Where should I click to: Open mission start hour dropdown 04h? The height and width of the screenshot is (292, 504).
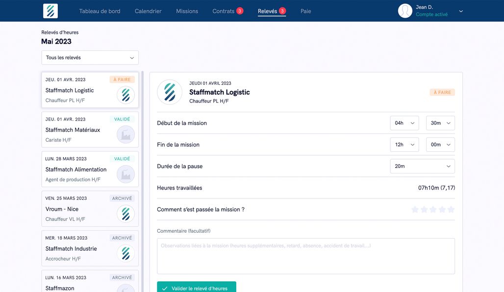[x=404, y=123]
